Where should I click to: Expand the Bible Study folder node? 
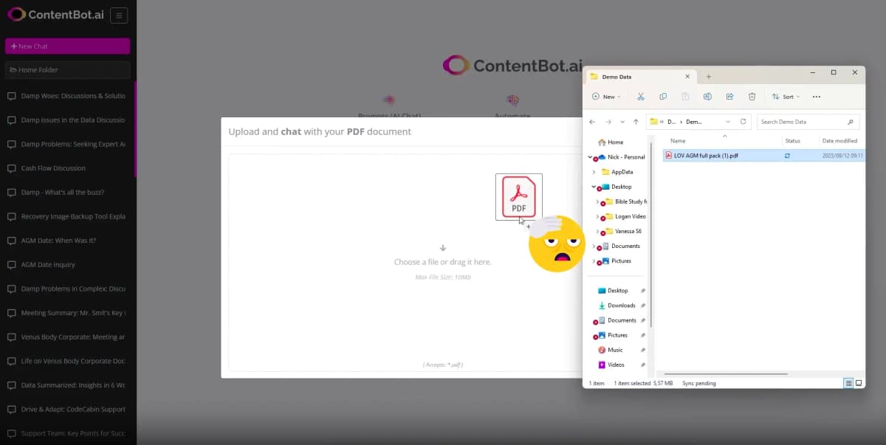pyautogui.click(x=597, y=201)
